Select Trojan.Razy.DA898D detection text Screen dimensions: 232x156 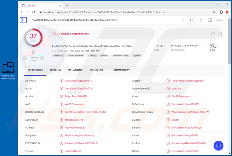pos(76,96)
